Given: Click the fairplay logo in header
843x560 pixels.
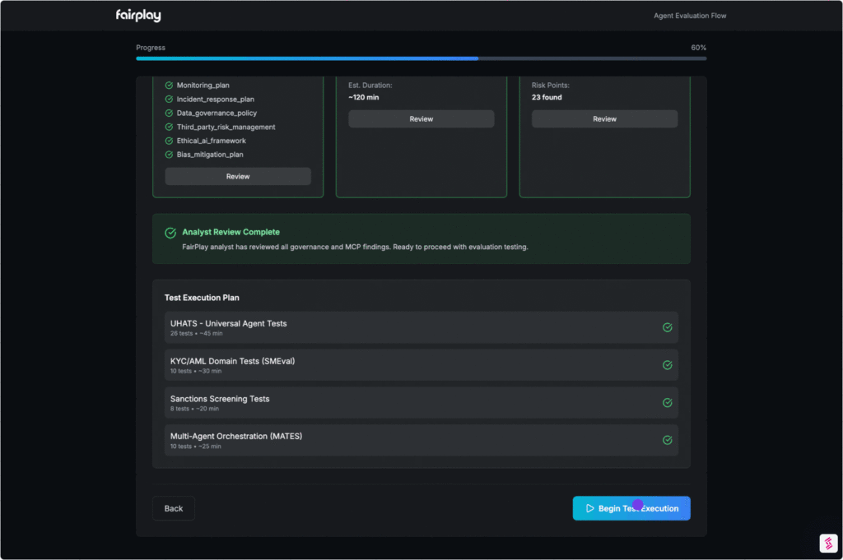Looking at the screenshot, I should [x=139, y=16].
